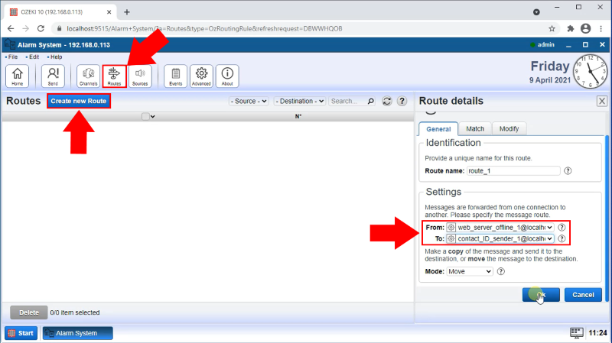This screenshot has width=612, height=343.
Task: Open the Advanced settings toolbar icon
Action: (x=201, y=76)
